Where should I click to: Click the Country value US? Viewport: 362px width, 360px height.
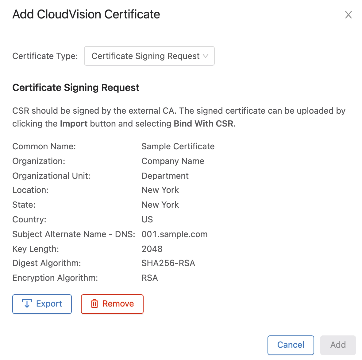tap(147, 220)
